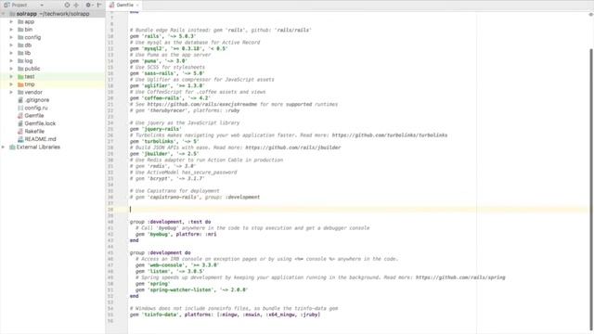Click the README.md file icon
The width and height of the screenshot is (594, 334).
(x=20, y=139)
